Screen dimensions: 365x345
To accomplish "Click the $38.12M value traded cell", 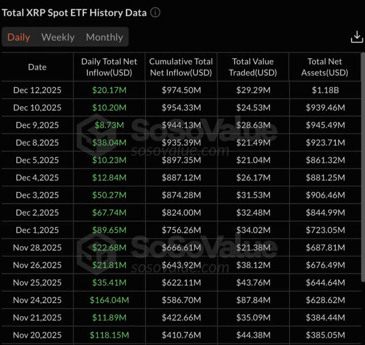I will click(253, 265).
